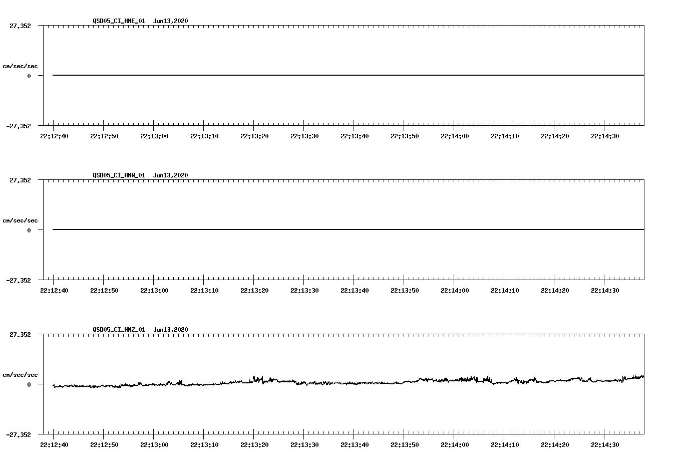Viewport: 680px width, 463px height.
Task: Click the 22:14:10 time label under HNN plot
Action: pyautogui.click(x=505, y=291)
